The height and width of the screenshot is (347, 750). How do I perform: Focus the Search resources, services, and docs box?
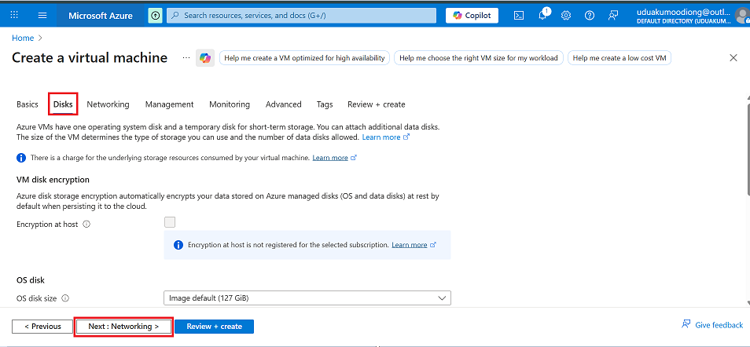[301, 15]
